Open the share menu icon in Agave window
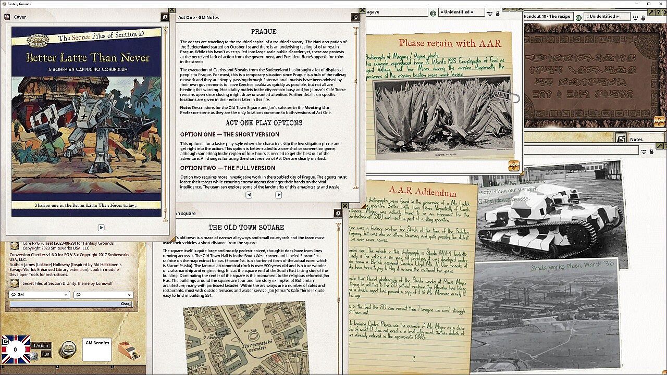Viewport: 667px width, 375px height. tap(490, 13)
